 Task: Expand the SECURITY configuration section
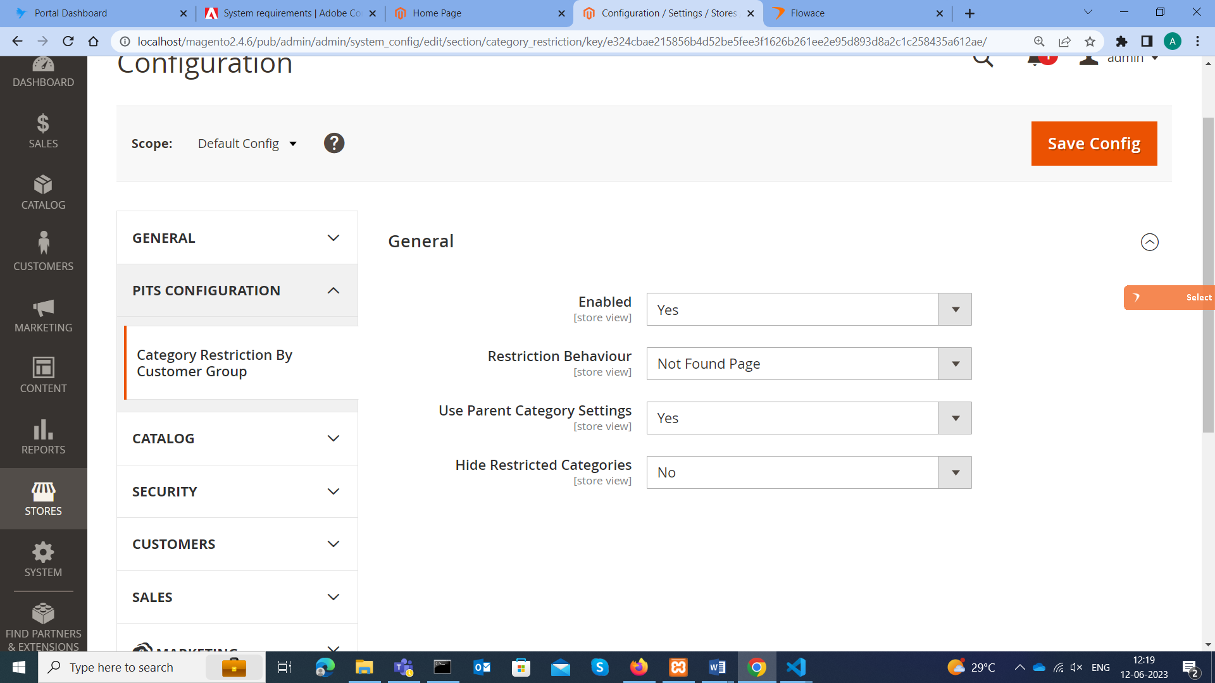click(237, 491)
